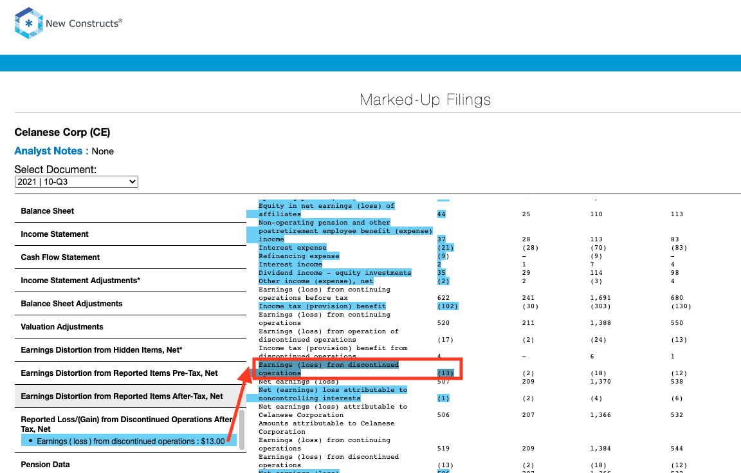
Task: Click 'Income tax (provision) benefit' highlighted label
Action: [x=322, y=306]
